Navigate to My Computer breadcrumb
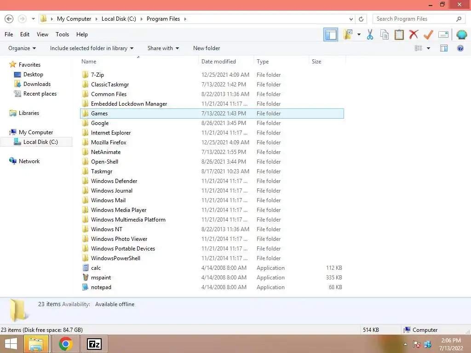 [74, 19]
